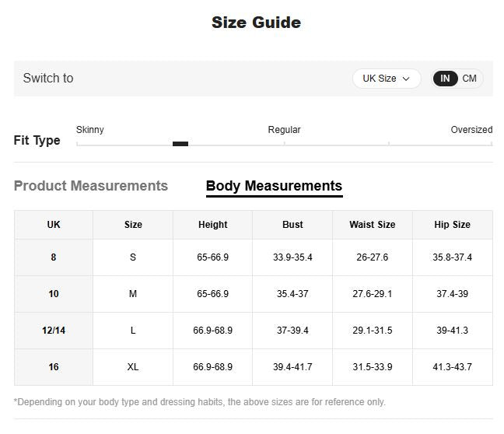
Task: Select the UK 8 row label
Action: click(54, 257)
